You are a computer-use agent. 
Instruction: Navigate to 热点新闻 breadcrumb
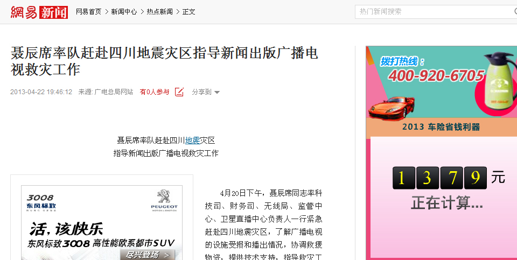coord(159,12)
